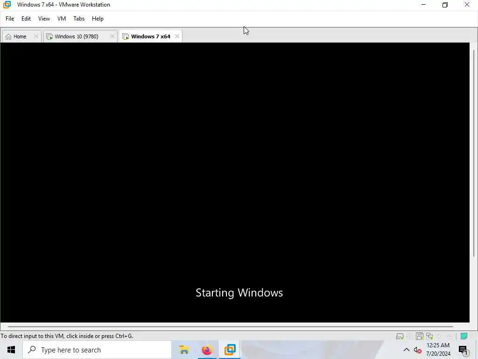Open the VM menu

coord(62,19)
